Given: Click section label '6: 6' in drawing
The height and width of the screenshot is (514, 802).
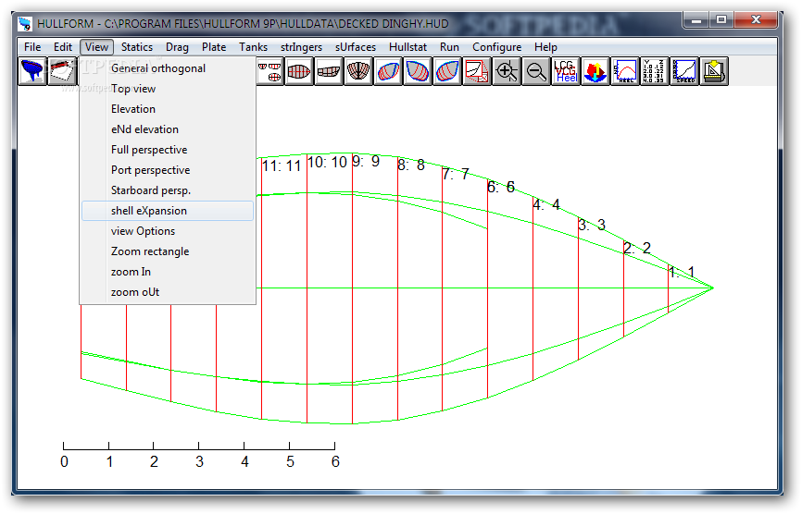Looking at the screenshot, I should point(501,188).
